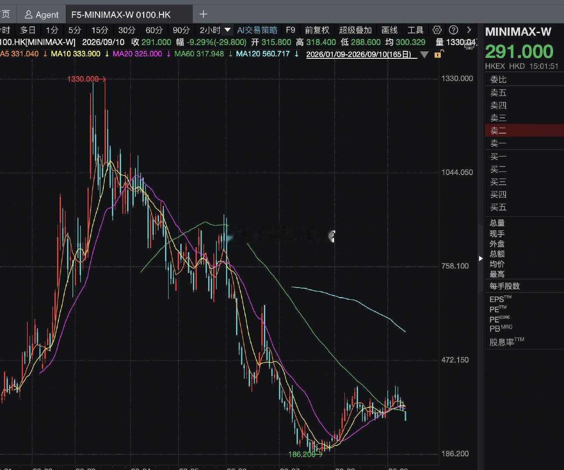Switch chart to 1分 period
The image size is (564, 470).
[52, 30]
